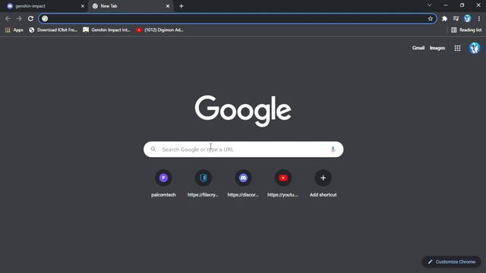Open the Google account avatar on page
This screenshot has width=486, height=273.
(474, 48)
